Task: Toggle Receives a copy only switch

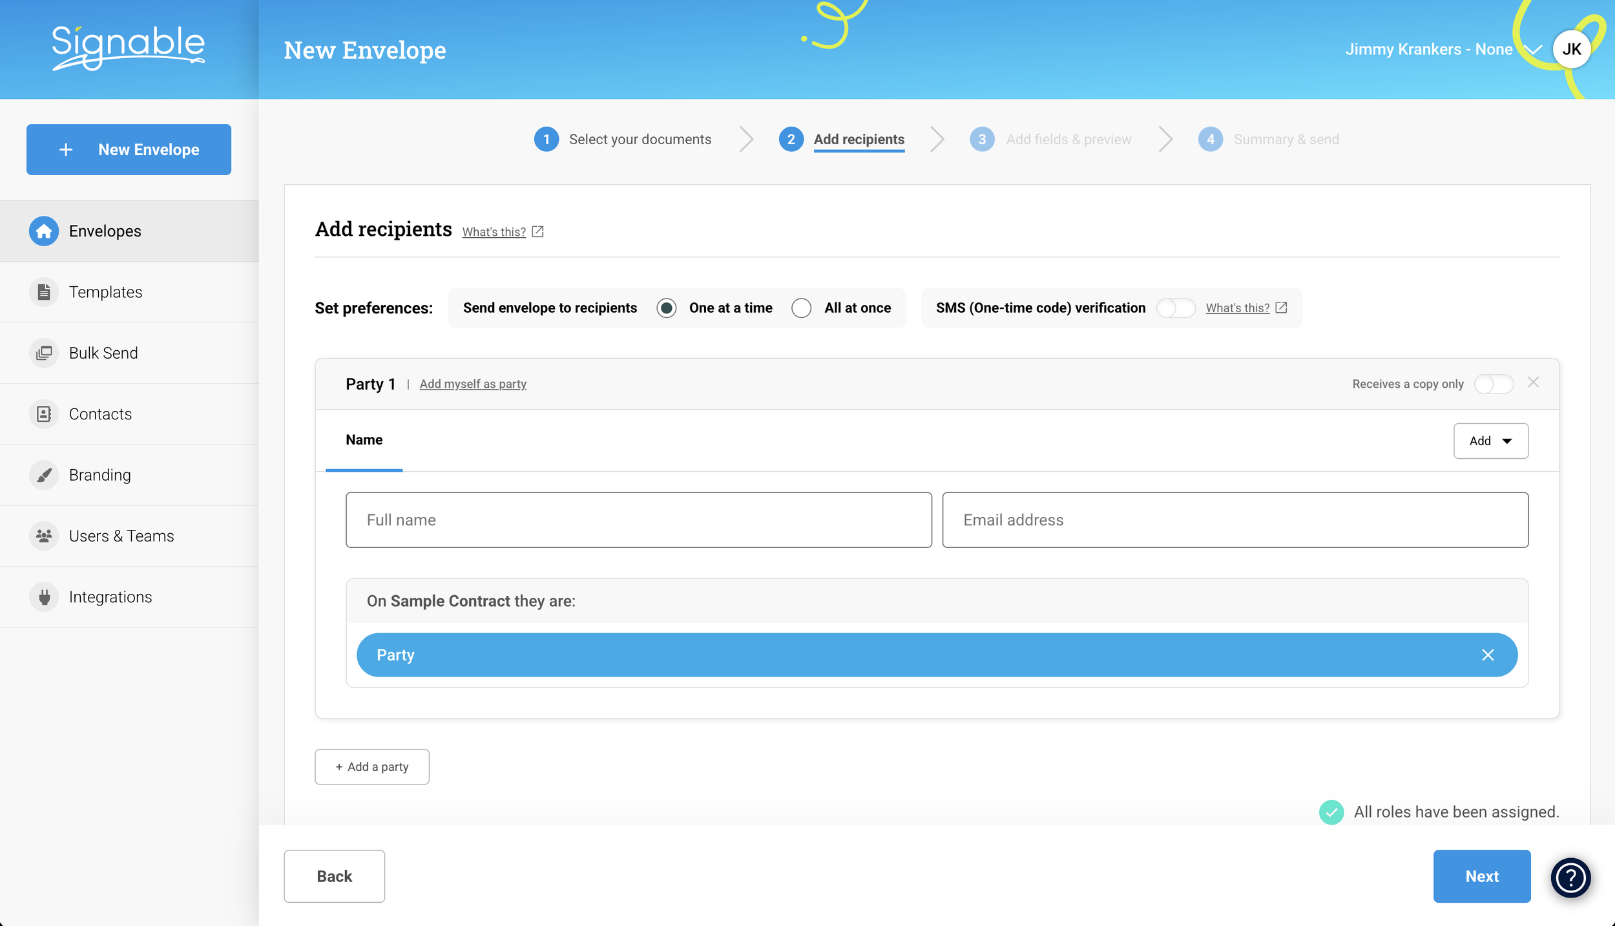Action: click(1493, 384)
